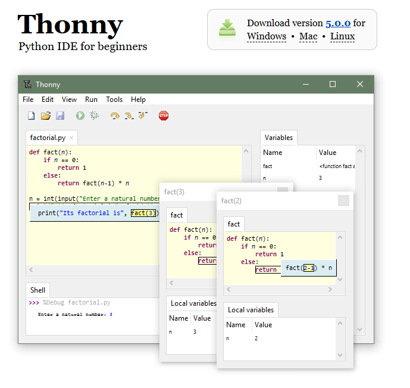Click left arrow of main editor horizontal scrollbar
Image resolution: width=410 pixels, height=388 pixels.
point(31,269)
